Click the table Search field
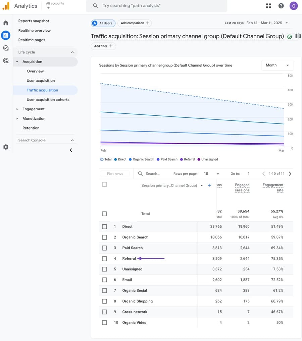Viewport: 302px width, 341px height. click(x=153, y=174)
